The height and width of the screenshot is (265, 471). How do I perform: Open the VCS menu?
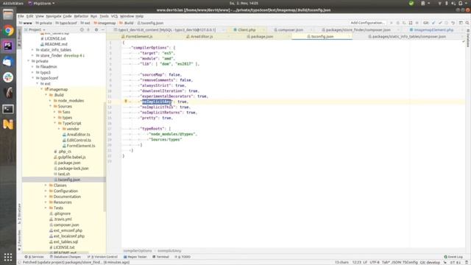114,16
